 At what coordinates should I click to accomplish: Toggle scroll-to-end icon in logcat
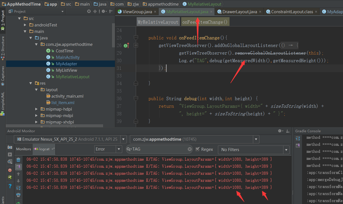coord(18,167)
